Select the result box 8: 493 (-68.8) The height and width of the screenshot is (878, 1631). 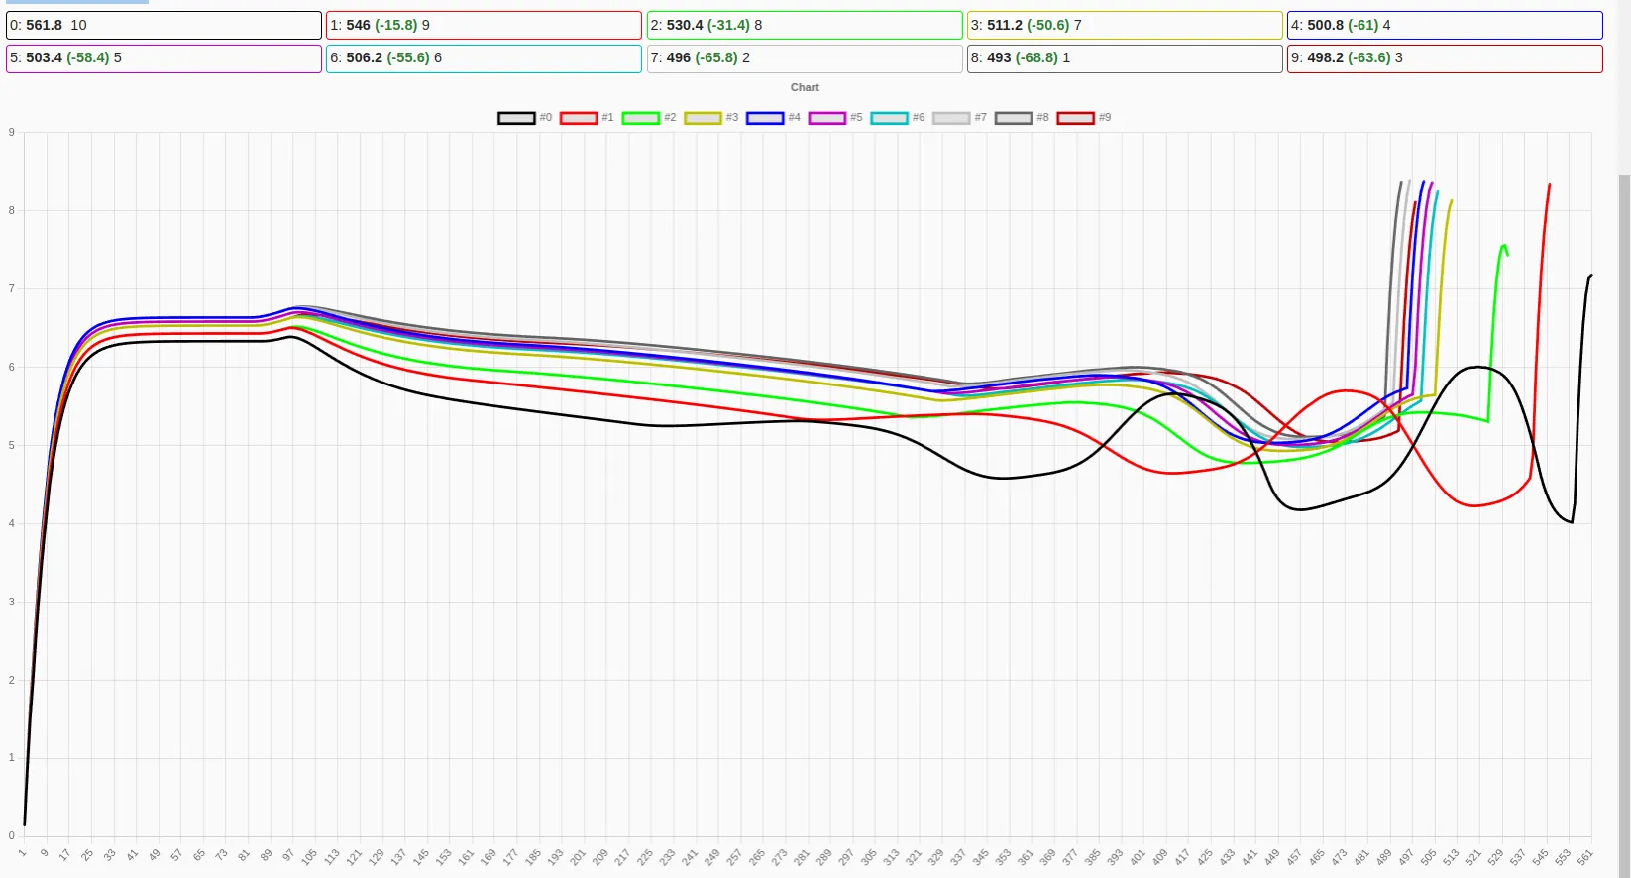tap(1125, 58)
